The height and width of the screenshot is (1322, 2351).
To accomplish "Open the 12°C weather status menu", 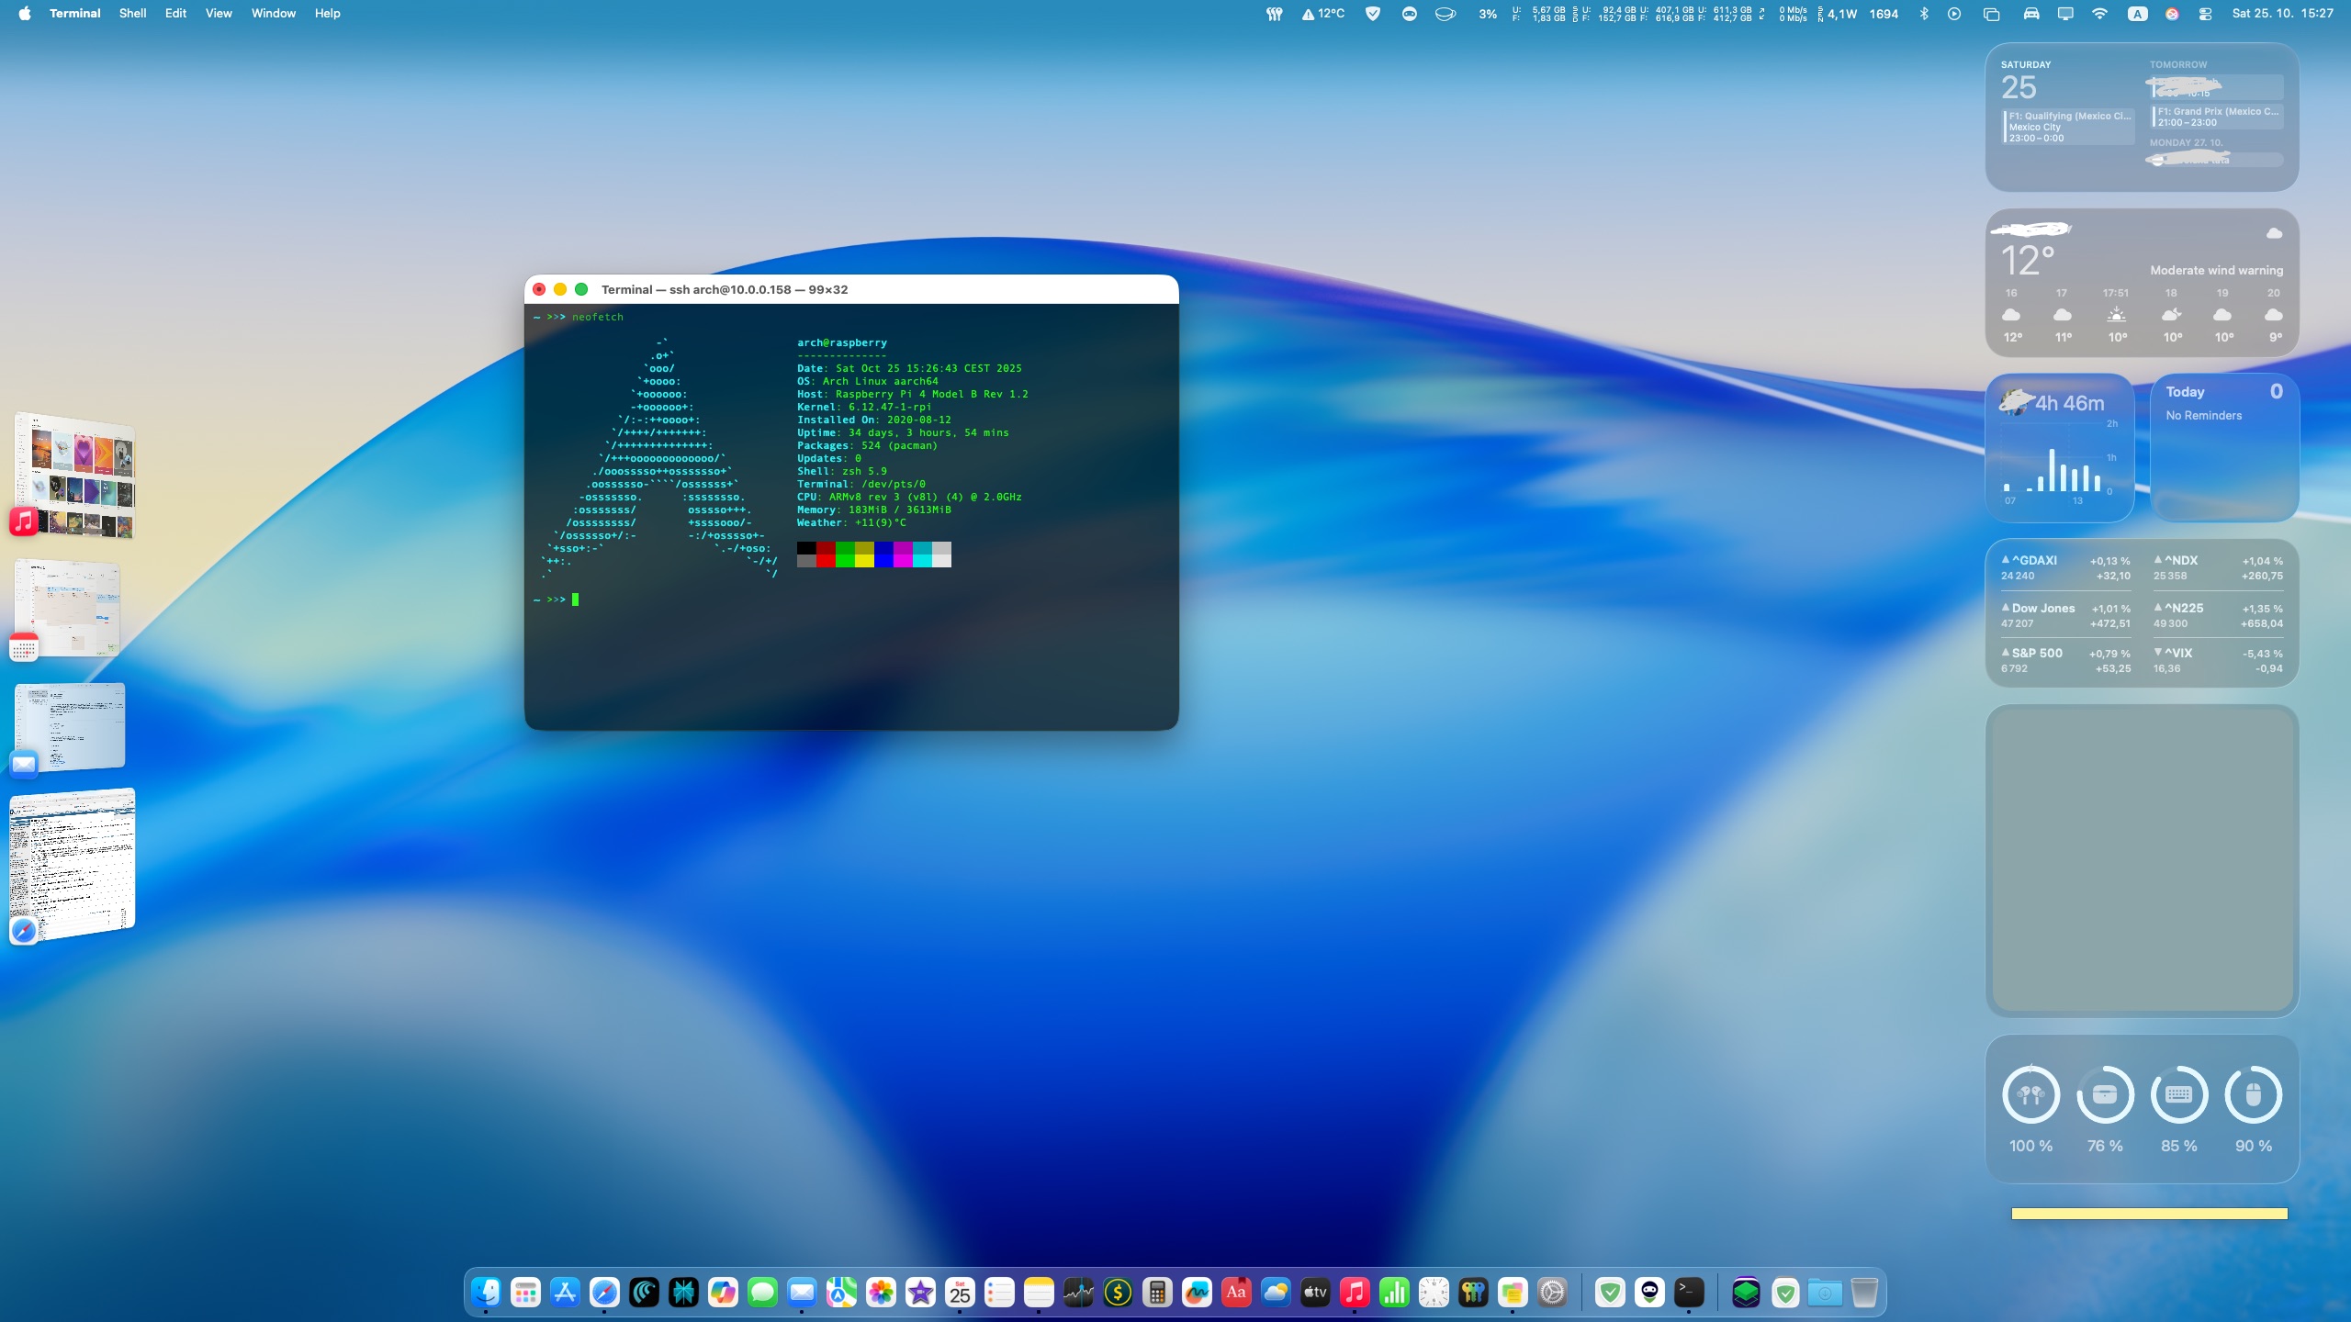I will coord(1323,14).
